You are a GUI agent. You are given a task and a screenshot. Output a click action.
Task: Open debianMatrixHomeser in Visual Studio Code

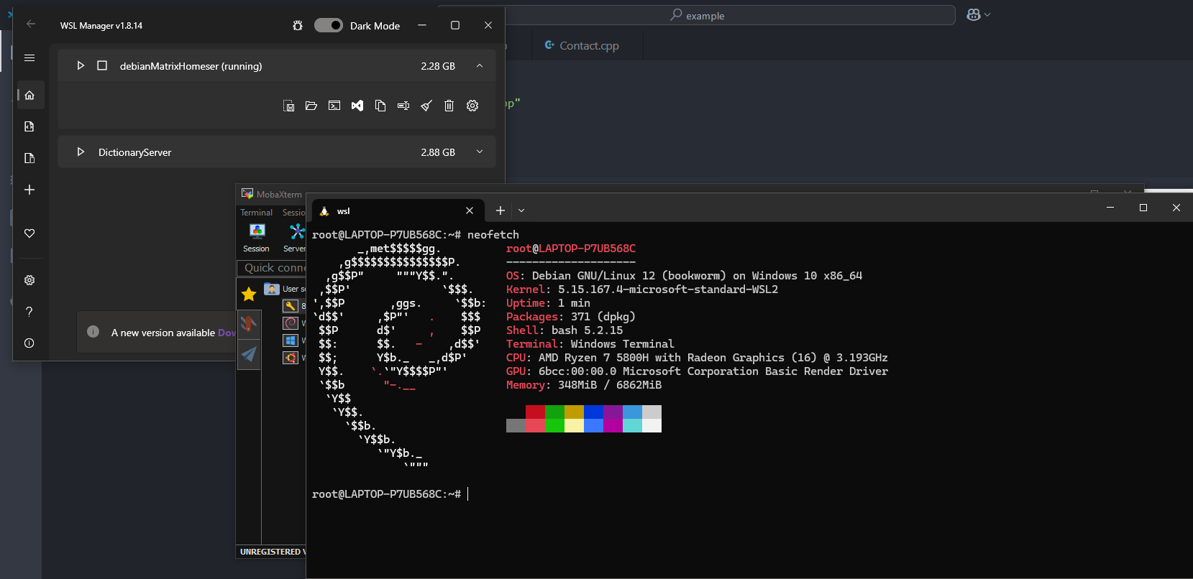(357, 106)
